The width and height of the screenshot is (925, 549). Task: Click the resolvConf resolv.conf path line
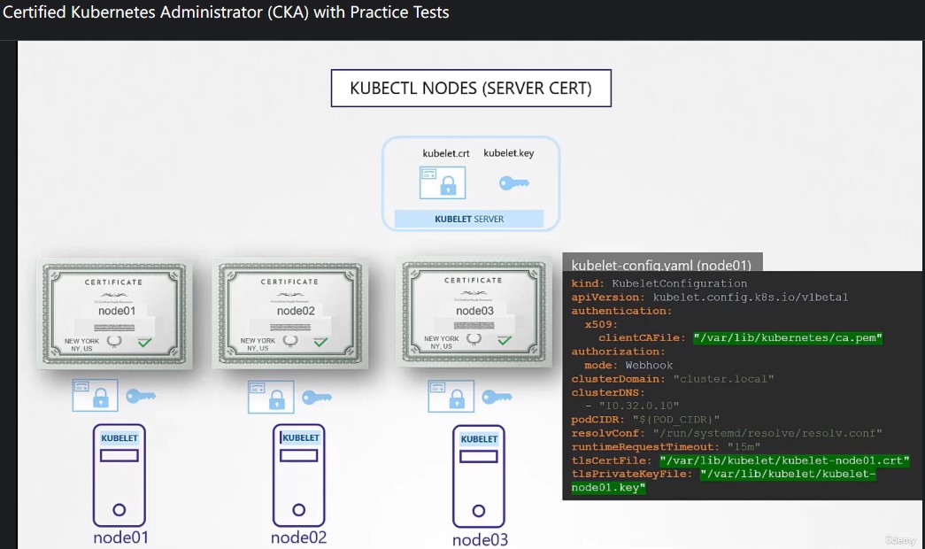click(x=727, y=433)
